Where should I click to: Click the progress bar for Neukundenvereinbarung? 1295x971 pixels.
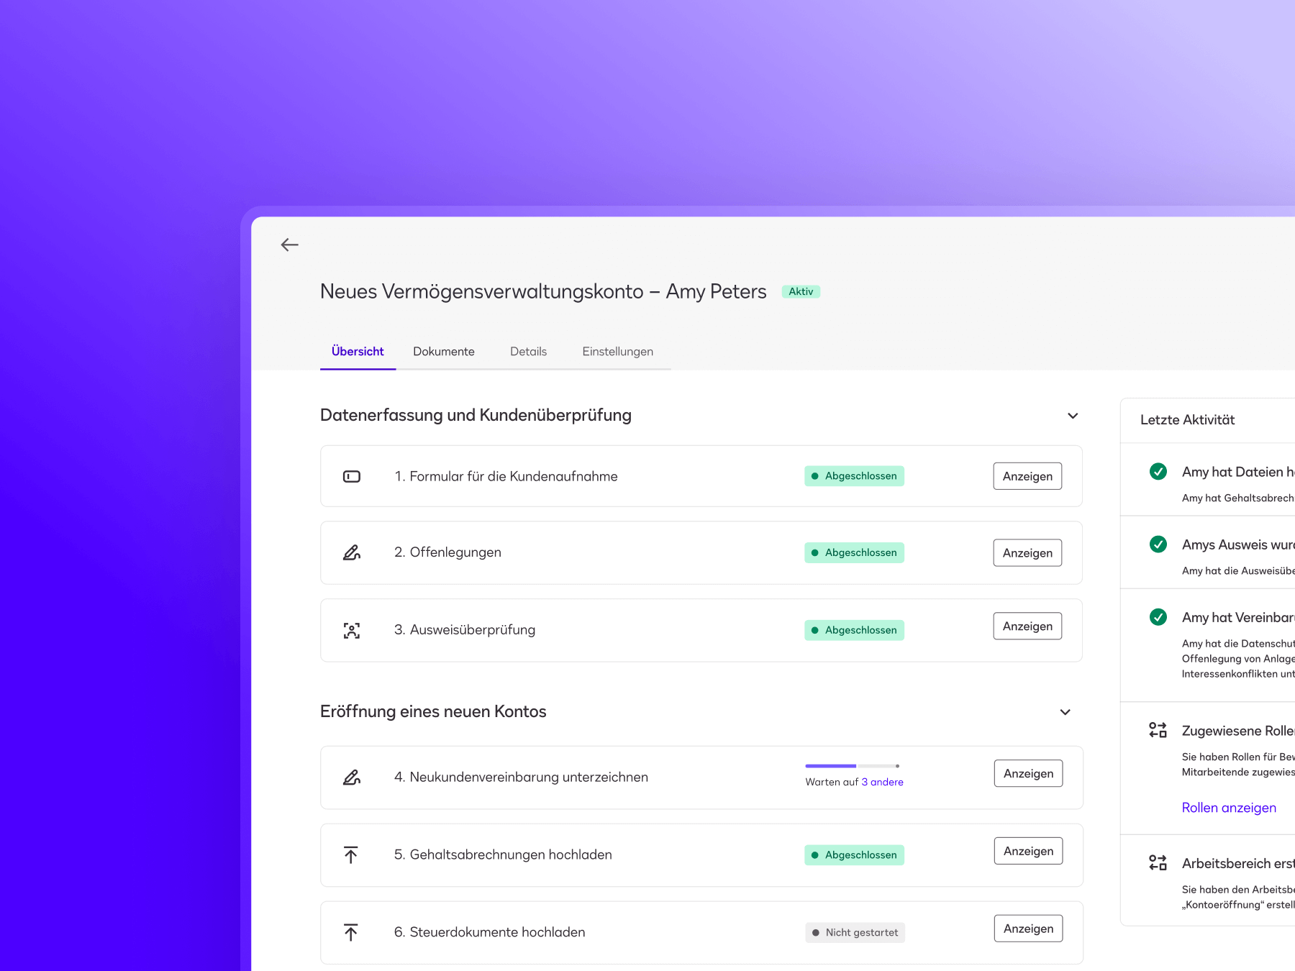point(853,766)
